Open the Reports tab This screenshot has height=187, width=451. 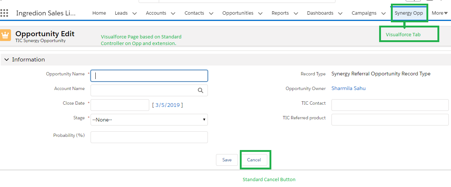[280, 13]
